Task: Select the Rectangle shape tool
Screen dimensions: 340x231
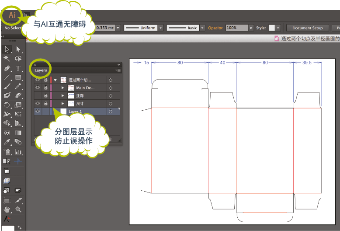Action: coord(18,77)
